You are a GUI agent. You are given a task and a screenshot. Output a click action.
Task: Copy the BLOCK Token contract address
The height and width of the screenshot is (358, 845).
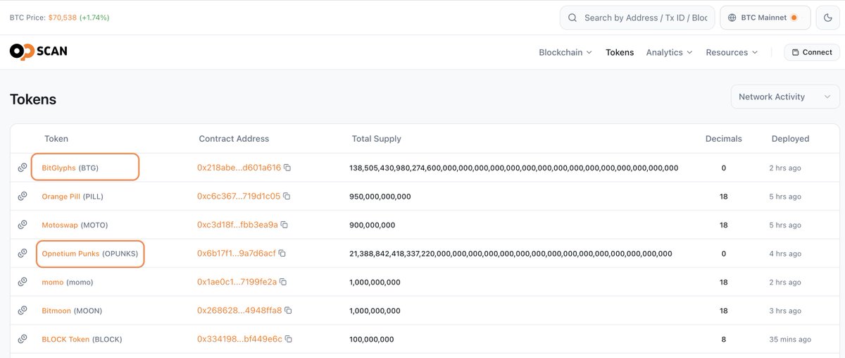tap(289, 339)
